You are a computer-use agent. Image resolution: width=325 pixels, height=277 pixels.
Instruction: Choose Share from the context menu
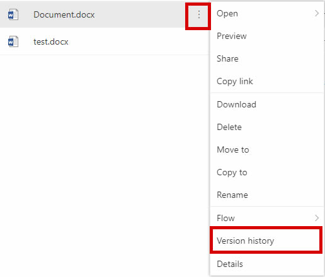tap(266, 58)
